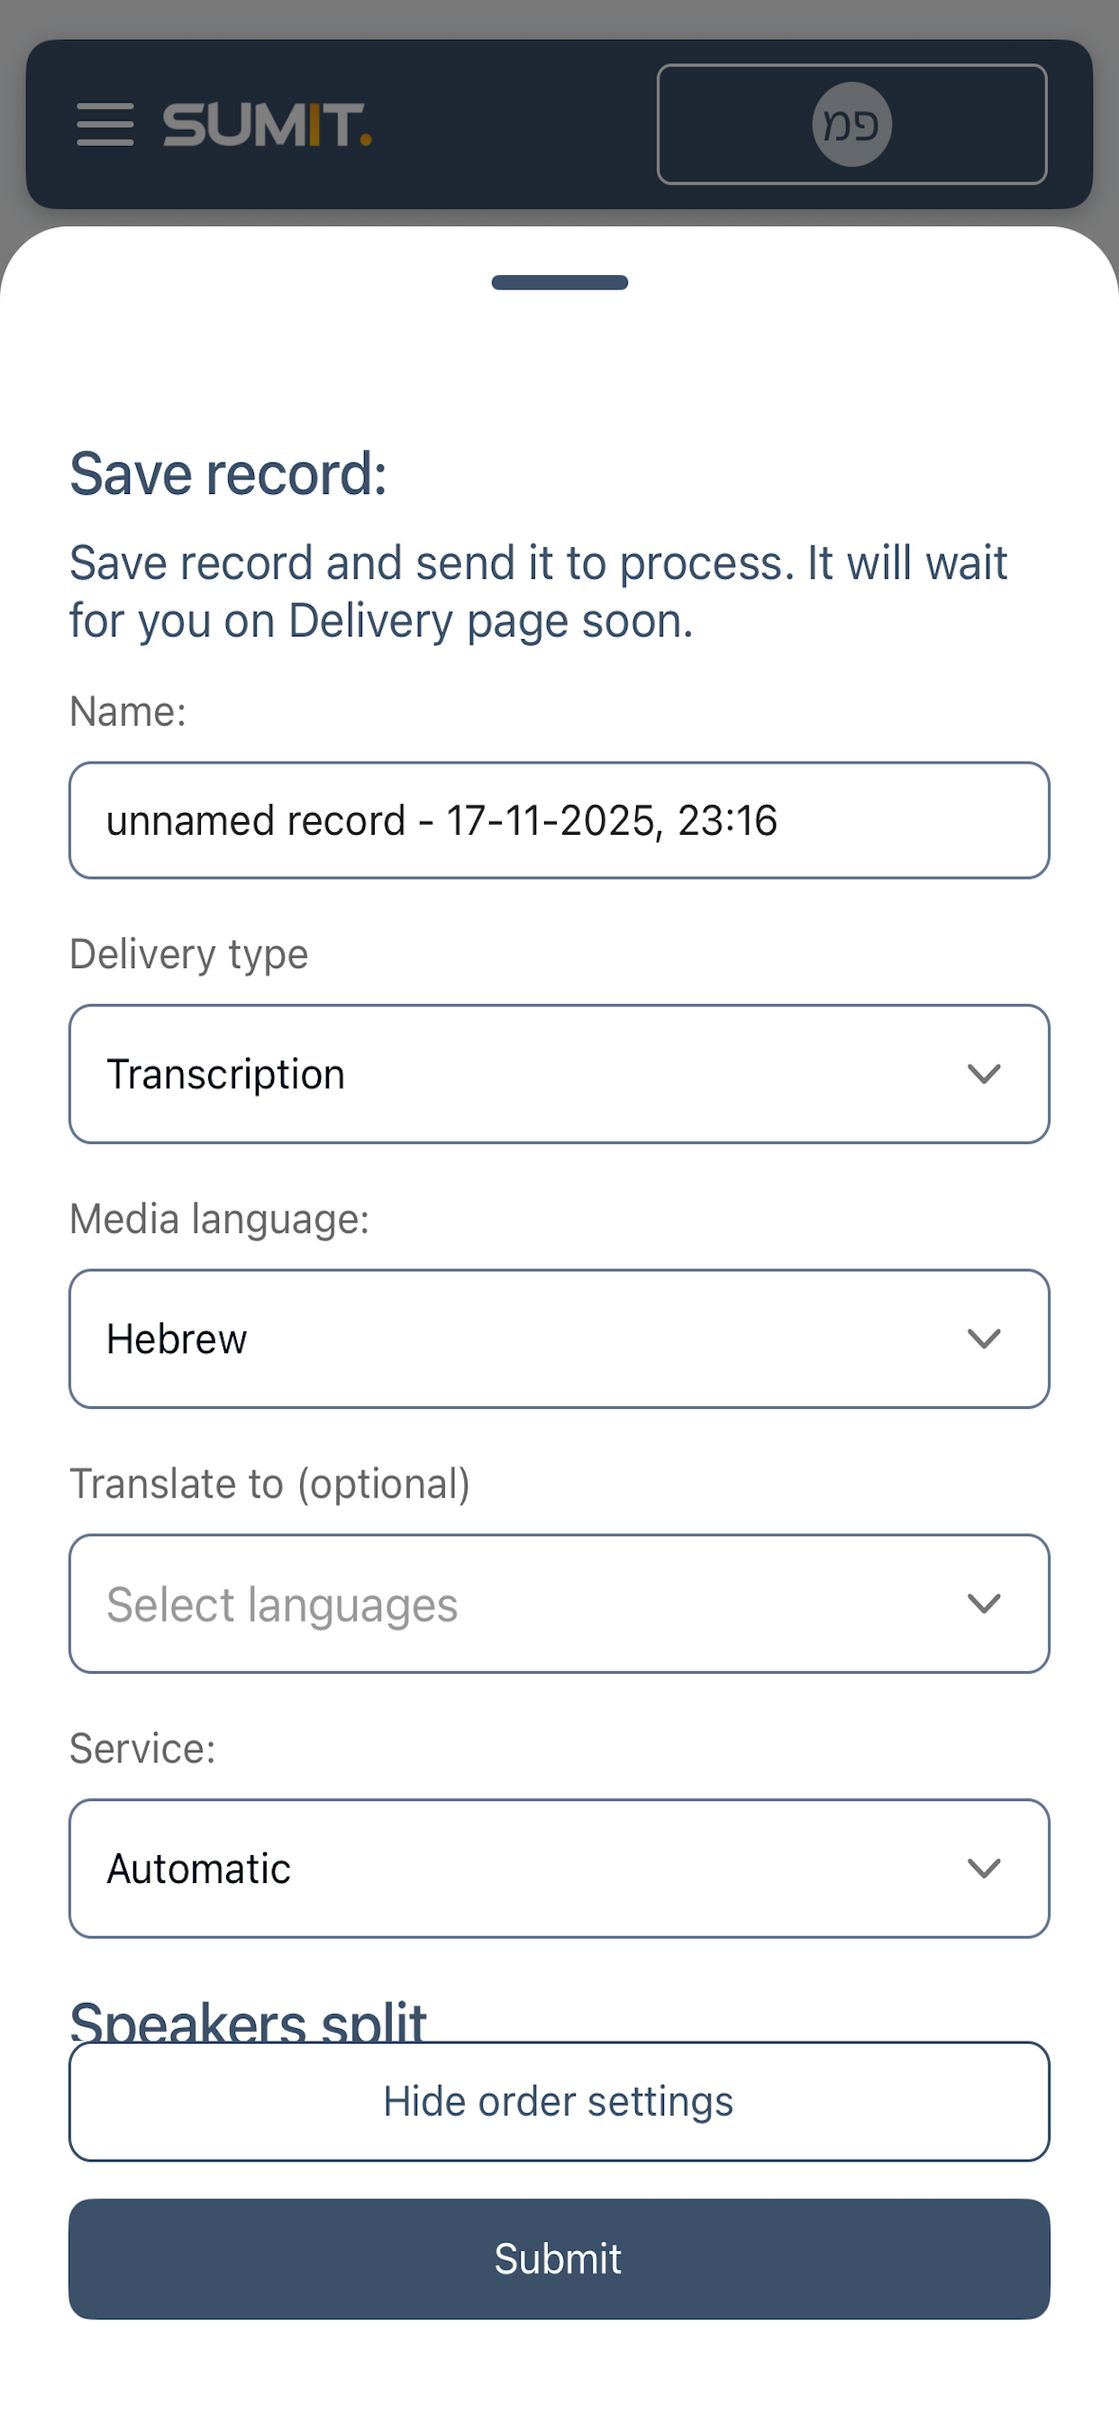The height and width of the screenshot is (2423, 1119).
Task: Open the Transcription delivery type dropdown
Action: click(x=559, y=1074)
